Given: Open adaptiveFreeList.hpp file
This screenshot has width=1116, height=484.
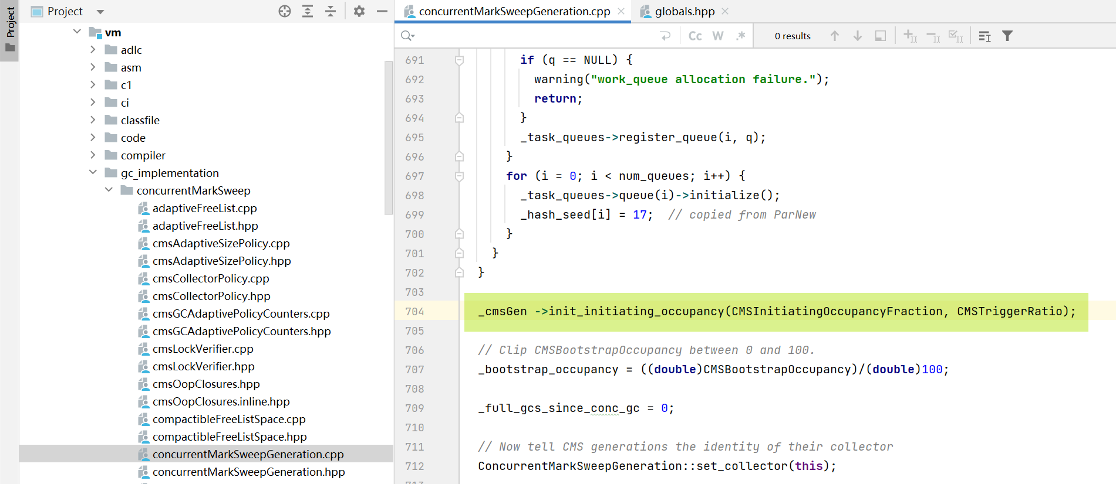Looking at the screenshot, I should (205, 226).
